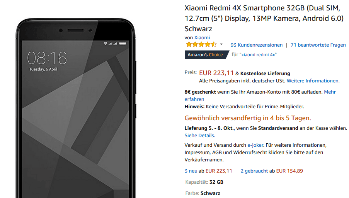349x198 pixels.
Task: Click the Xiaomi brand link
Action: 202,38
